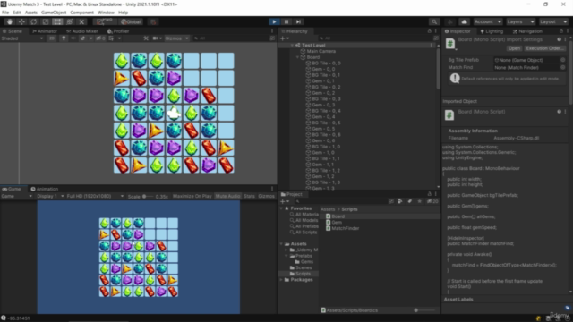This screenshot has width=573, height=322.
Task: Select Scenes folder in Project
Action: [301, 267]
